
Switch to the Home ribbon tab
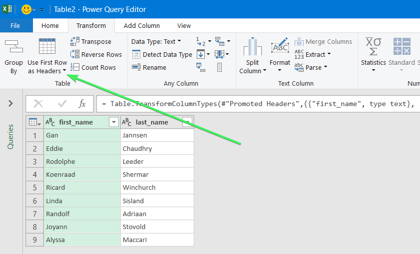point(50,25)
